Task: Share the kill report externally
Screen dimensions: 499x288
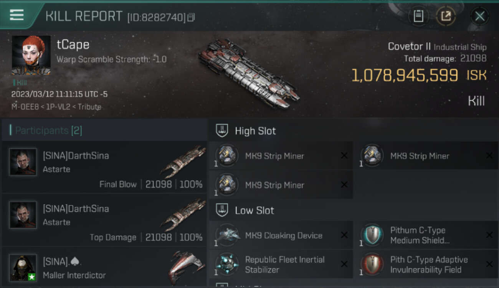Action: pos(446,16)
